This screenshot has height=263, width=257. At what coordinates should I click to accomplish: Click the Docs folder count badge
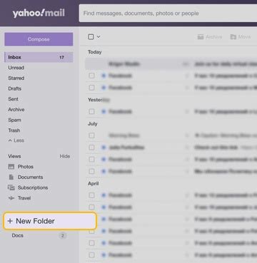point(63,236)
